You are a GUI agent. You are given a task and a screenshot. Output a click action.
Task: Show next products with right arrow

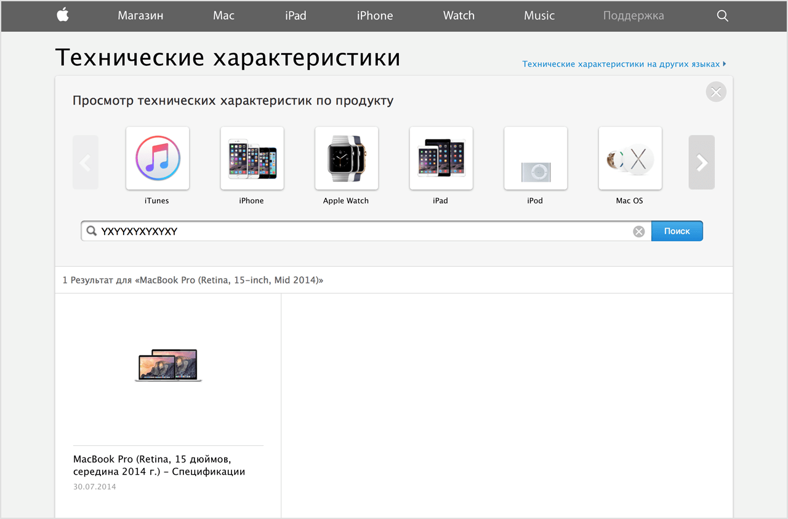click(702, 162)
